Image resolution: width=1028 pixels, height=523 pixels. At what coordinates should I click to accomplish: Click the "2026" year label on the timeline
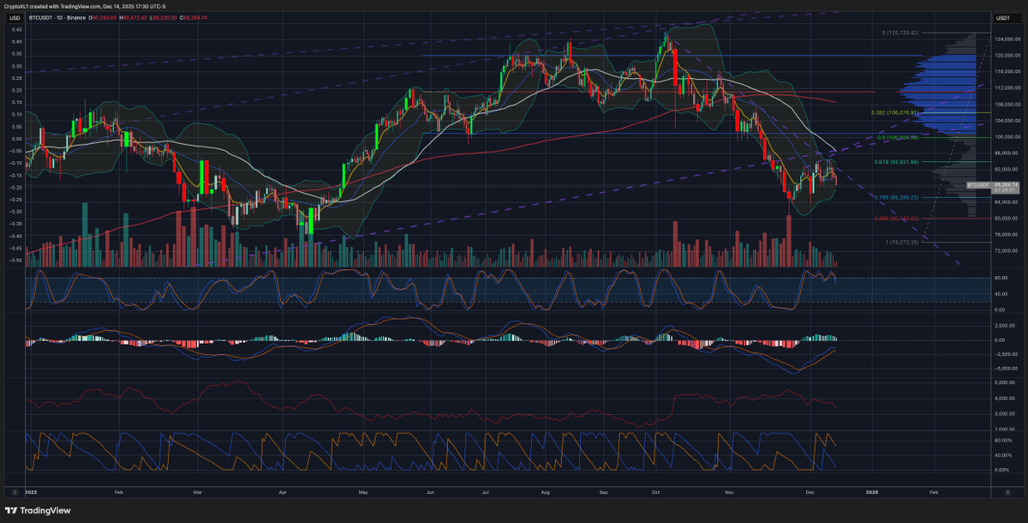[x=872, y=492]
